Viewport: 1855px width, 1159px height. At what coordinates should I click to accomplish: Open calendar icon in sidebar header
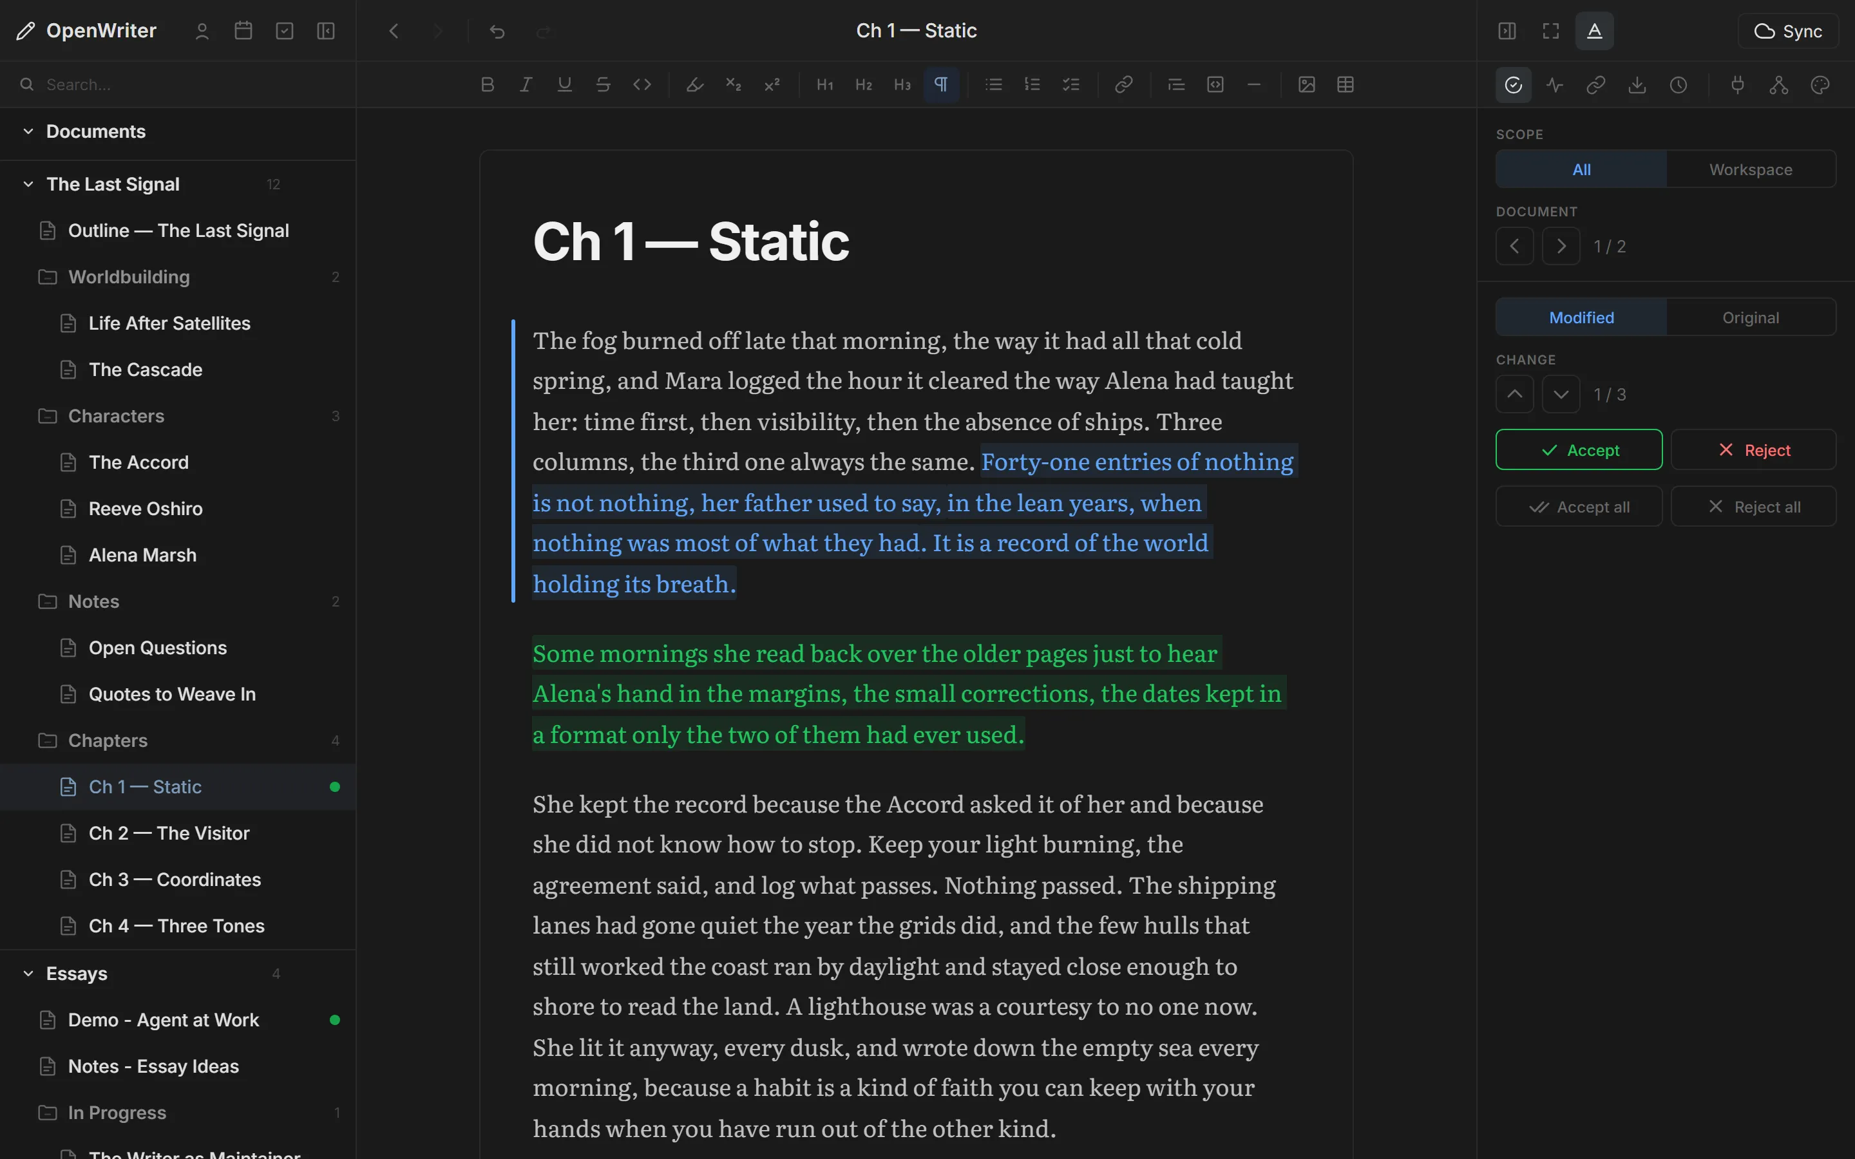(x=243, y=32)
